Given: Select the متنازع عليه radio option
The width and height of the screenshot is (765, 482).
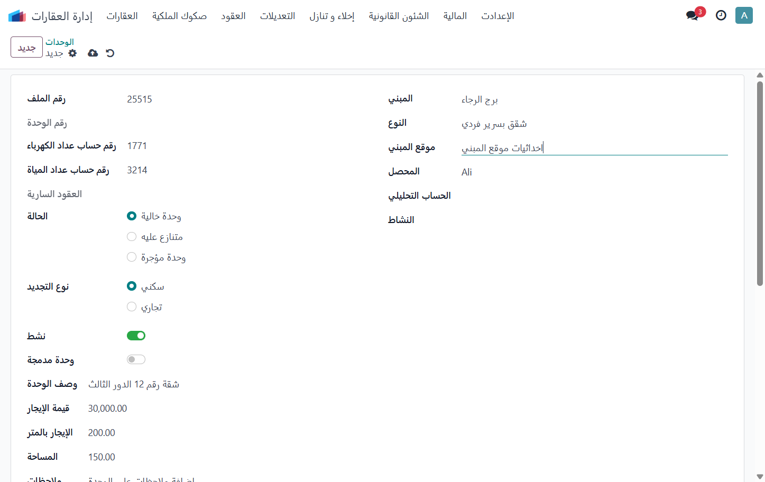Looking at the screenshot, I should pos(132,236).
